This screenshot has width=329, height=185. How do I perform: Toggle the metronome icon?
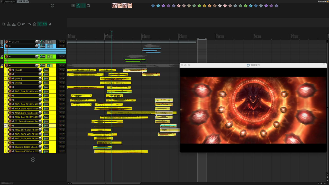click(34, 24)
